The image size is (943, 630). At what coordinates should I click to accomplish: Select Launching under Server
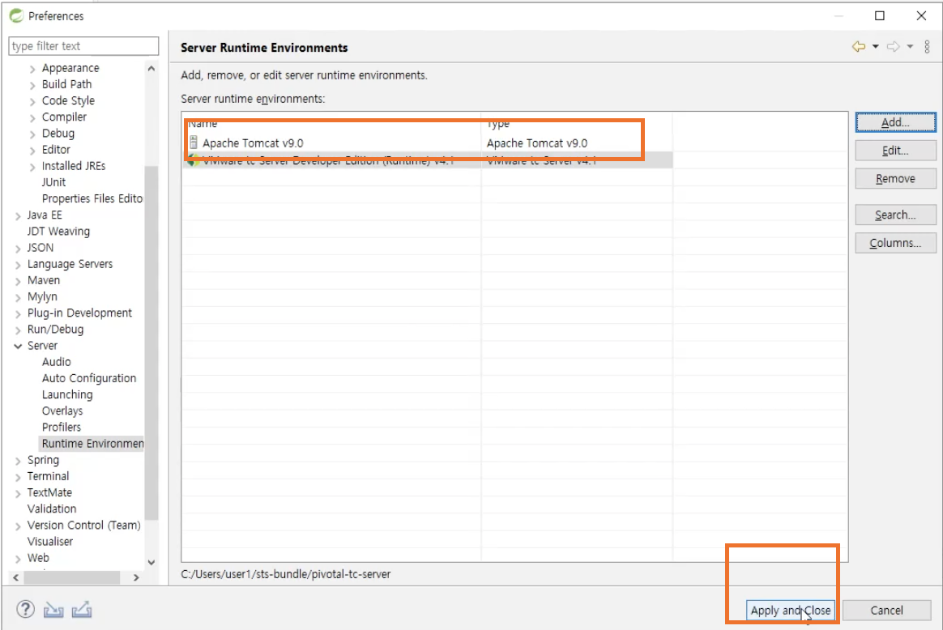tap(67, 394)
